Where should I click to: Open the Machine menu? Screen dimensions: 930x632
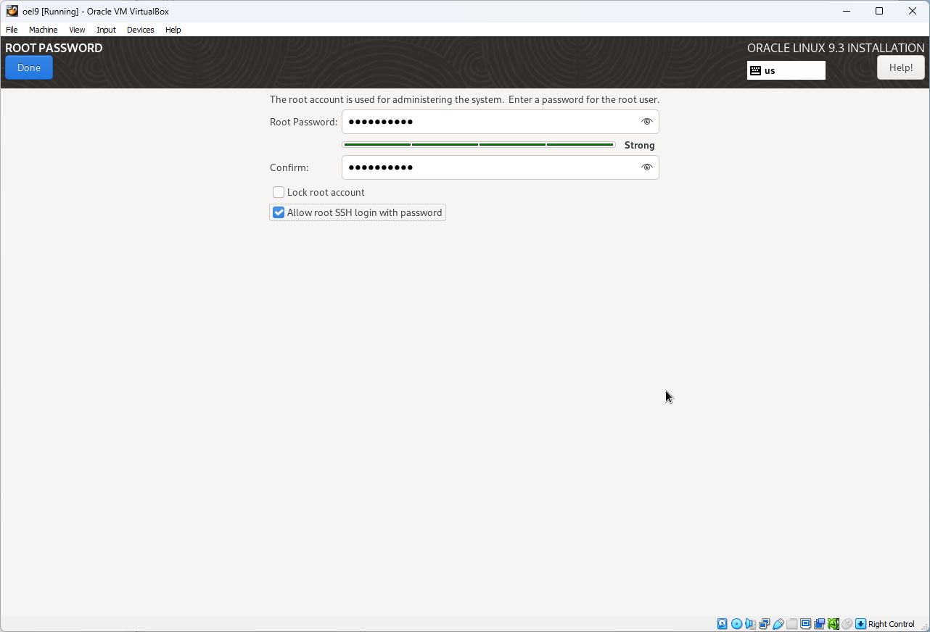(x=43, y=30)
